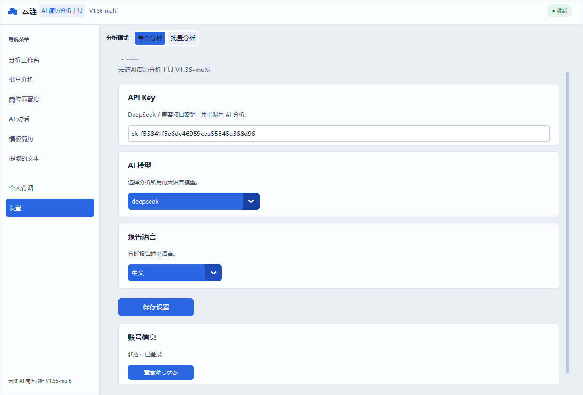This screenshot has width=583, height=395.
Task: Click the 状态：已登录 text
Action: (x=145, y=355)
